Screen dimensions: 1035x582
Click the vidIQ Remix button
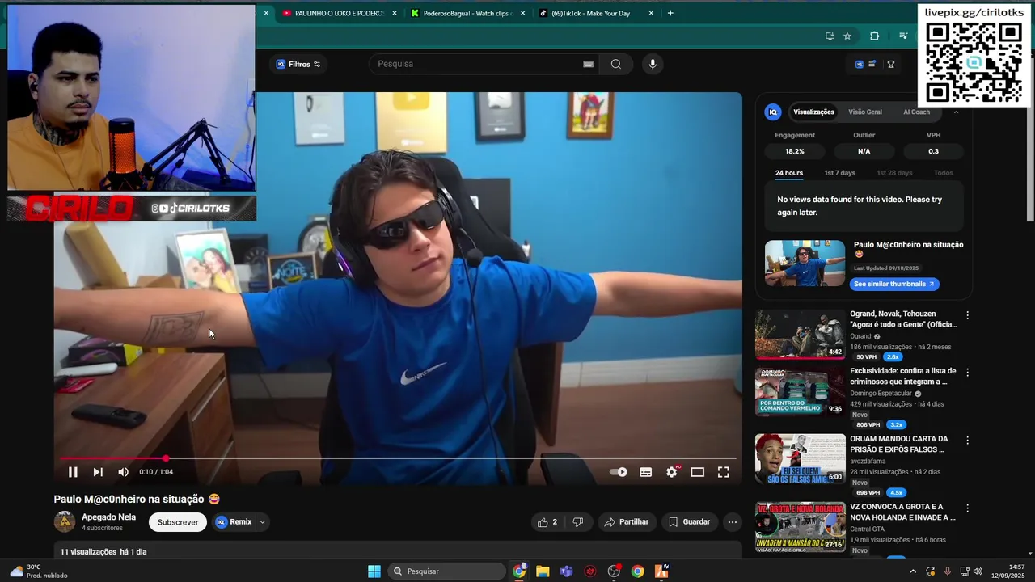234,522
